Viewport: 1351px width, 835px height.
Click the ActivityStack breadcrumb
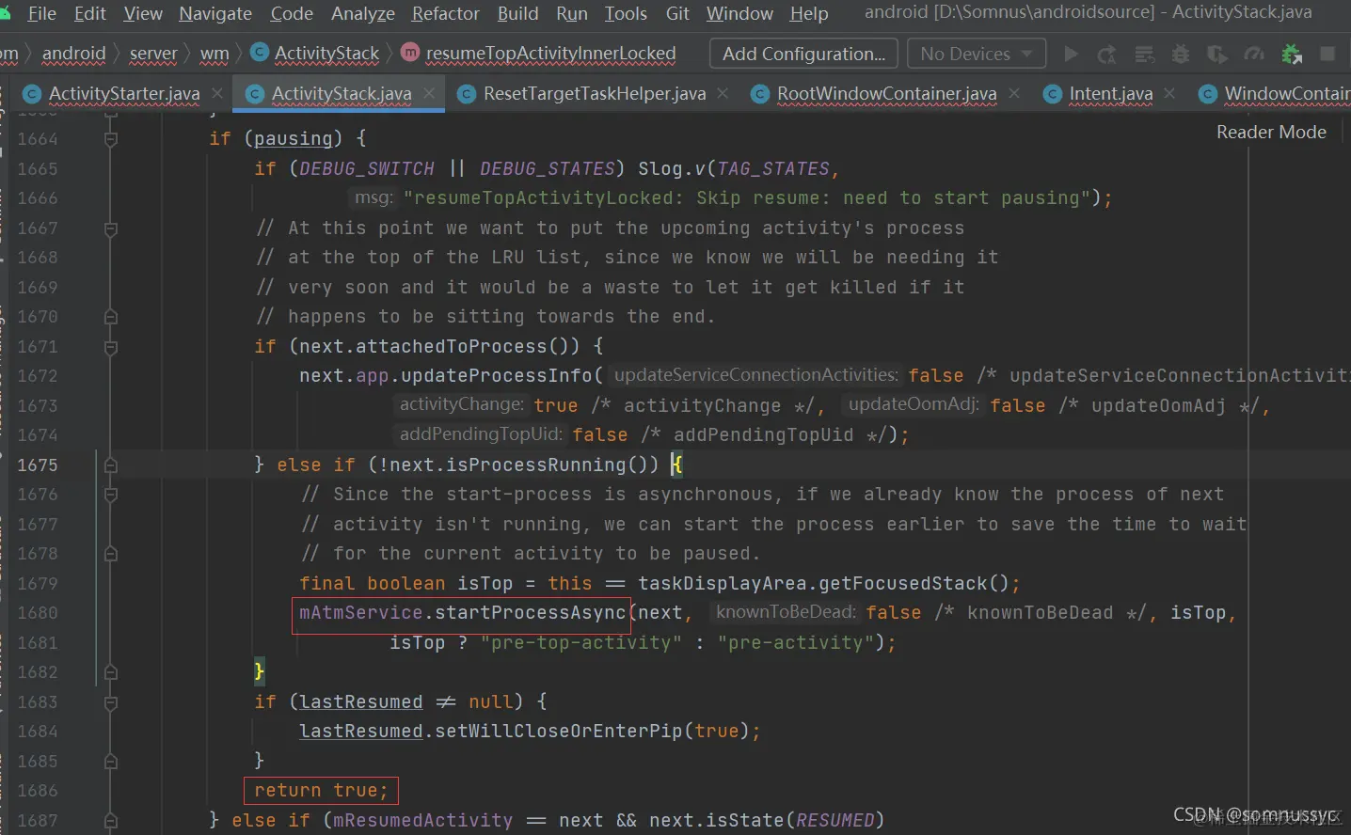pos(326,54)
